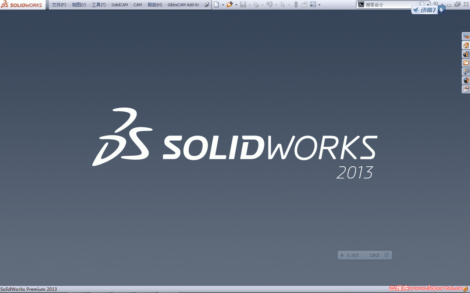Image resolution: width=470 pixels, height=293 pixels.
Task: Open the GibbsCAM Add-In menu
Action: [x=183, y=5]
